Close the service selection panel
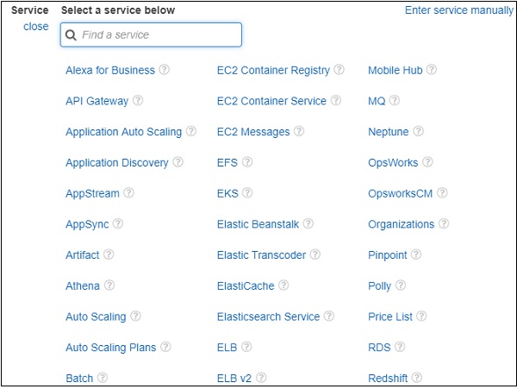517x389 pixels. [36, 27]
